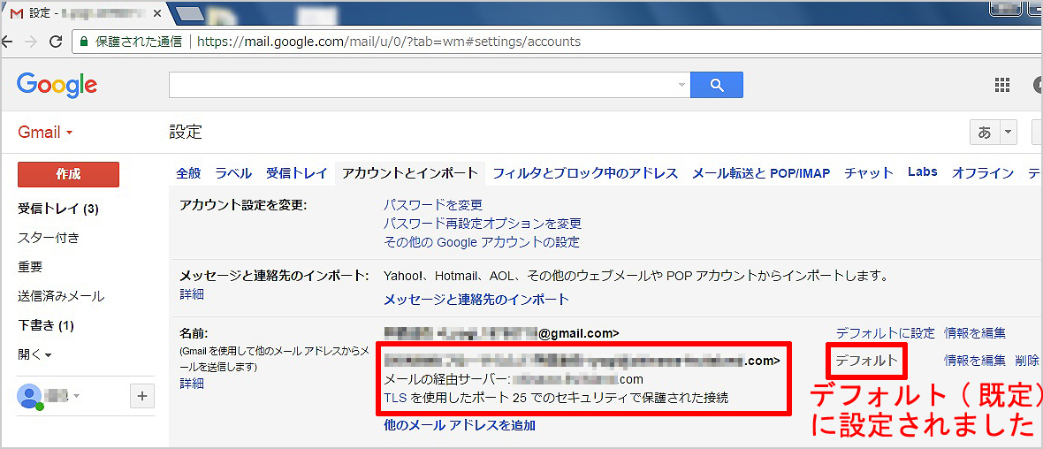Click the plus icon beside account avatar

click(x=141, y=396)
